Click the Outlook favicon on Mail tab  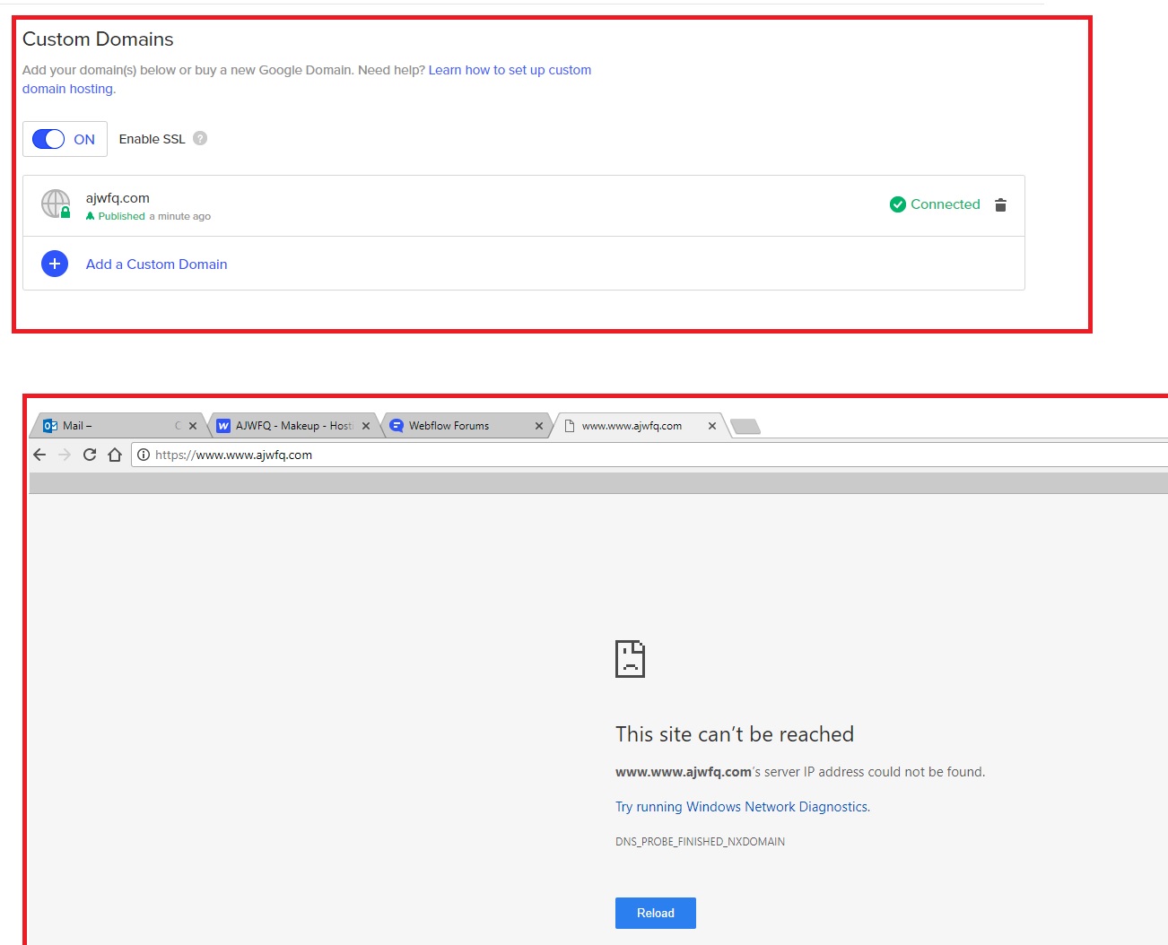pyautogui.click(x=50, y=426)
